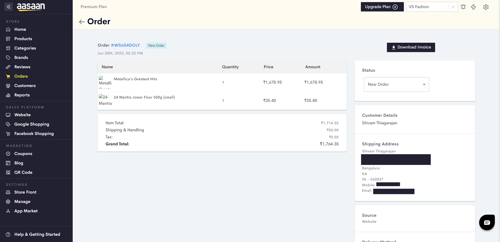Click the Jowar Flour row price ₹35.40
This screenshot has width=500, height=242.
click(269, 101)
